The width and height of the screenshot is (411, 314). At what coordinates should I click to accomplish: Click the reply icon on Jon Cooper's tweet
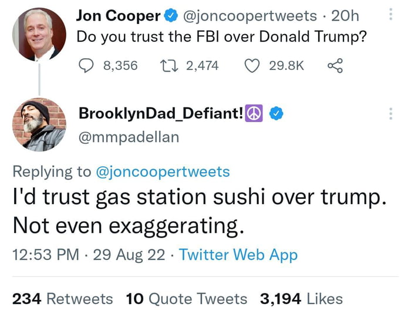click(x=87, y=65)
